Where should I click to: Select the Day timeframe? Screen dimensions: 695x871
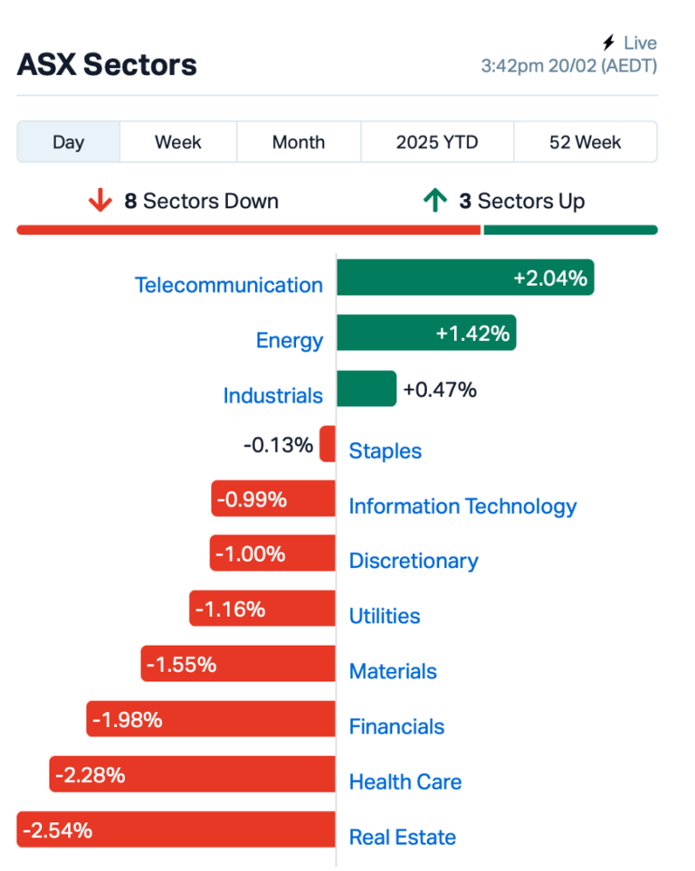tap(68, 142)
